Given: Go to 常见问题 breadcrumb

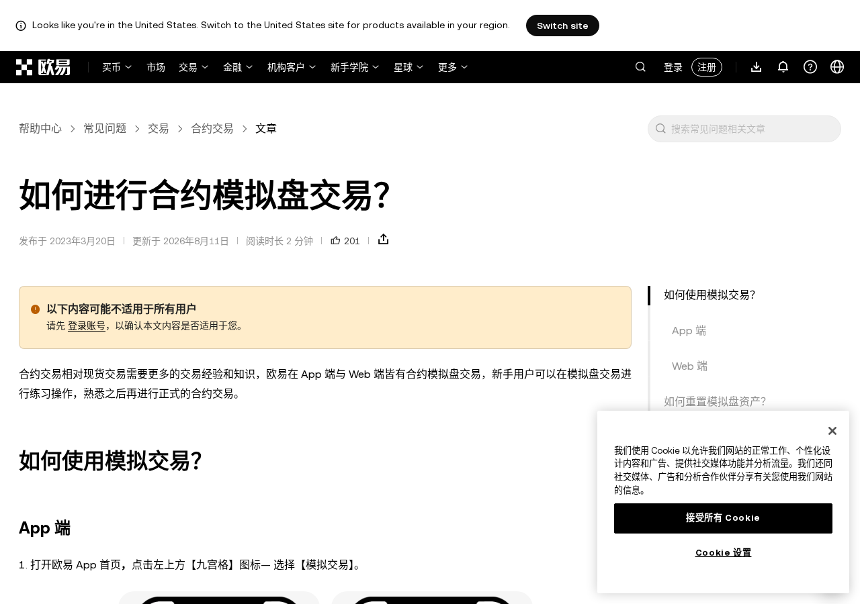Looking at the screenshot, I should tap(105, 128).
